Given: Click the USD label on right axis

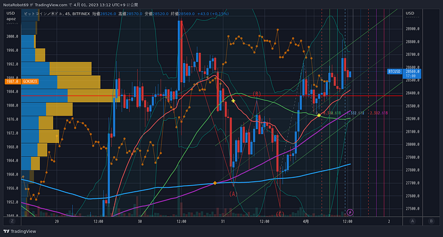Looking at the screenshot, I should [410, 13].
